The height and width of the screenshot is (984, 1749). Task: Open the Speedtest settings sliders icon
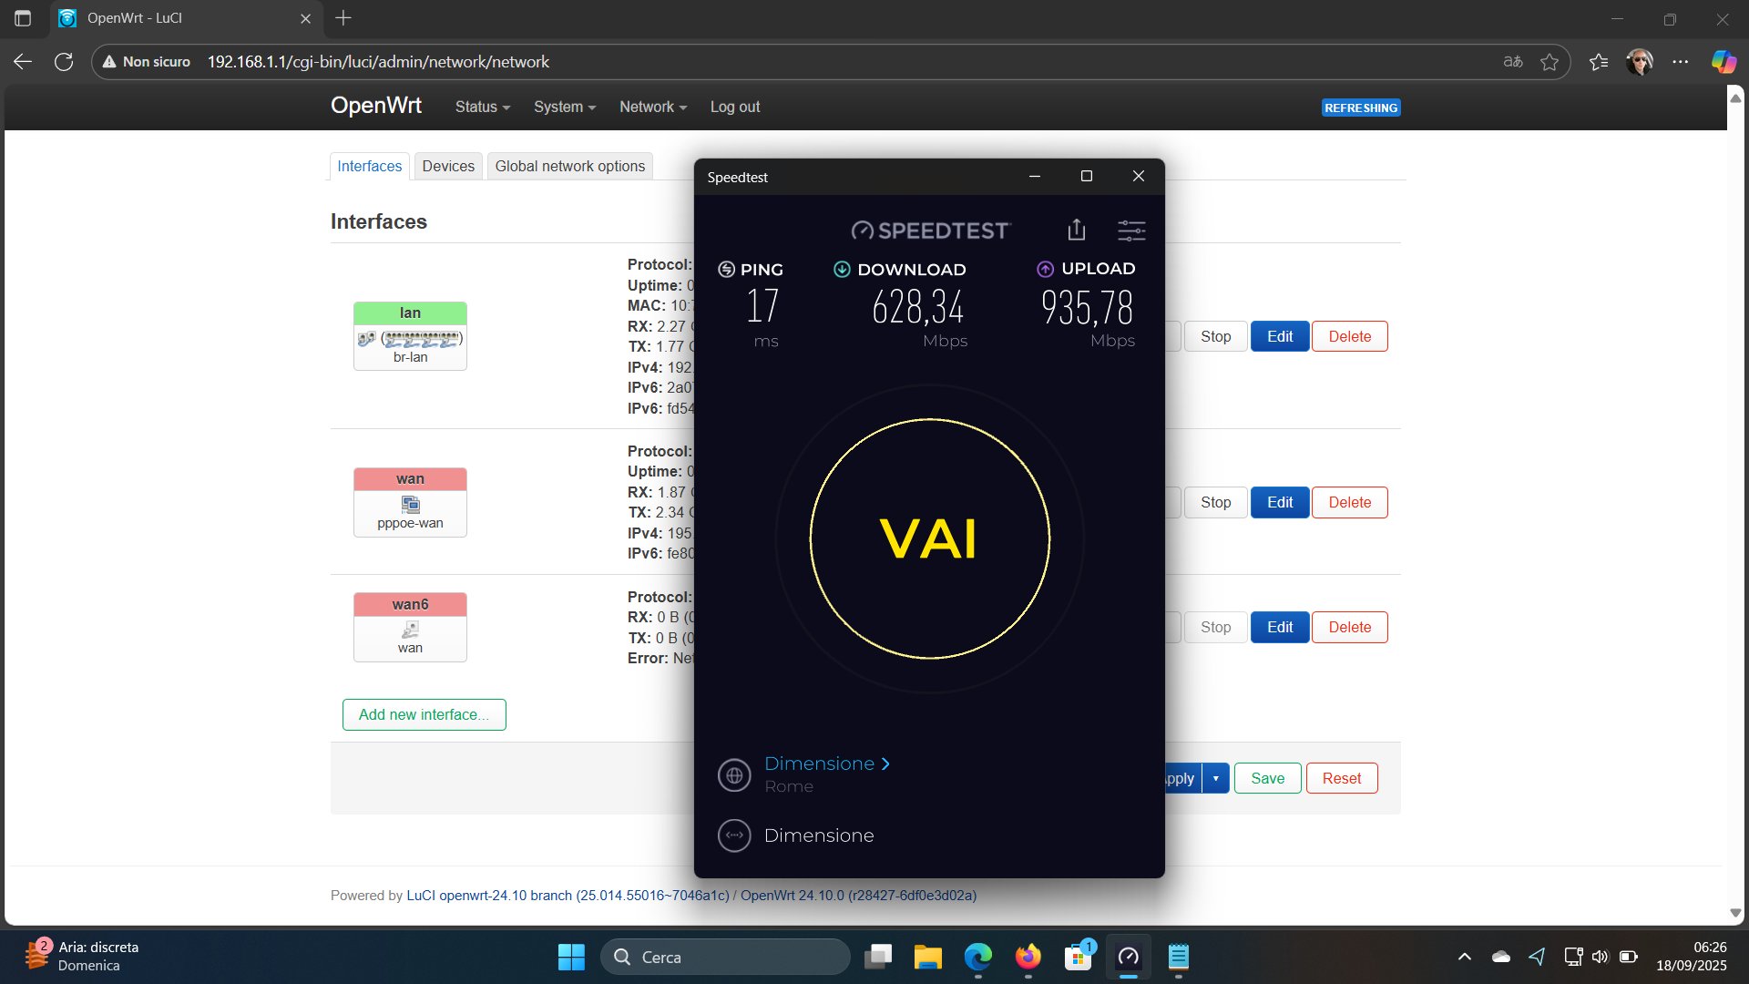point(1131,231)
